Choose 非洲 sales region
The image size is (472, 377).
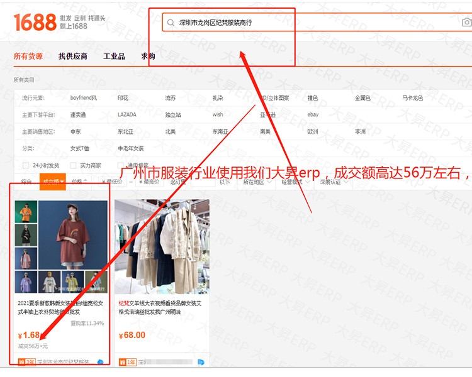(360, 132)
